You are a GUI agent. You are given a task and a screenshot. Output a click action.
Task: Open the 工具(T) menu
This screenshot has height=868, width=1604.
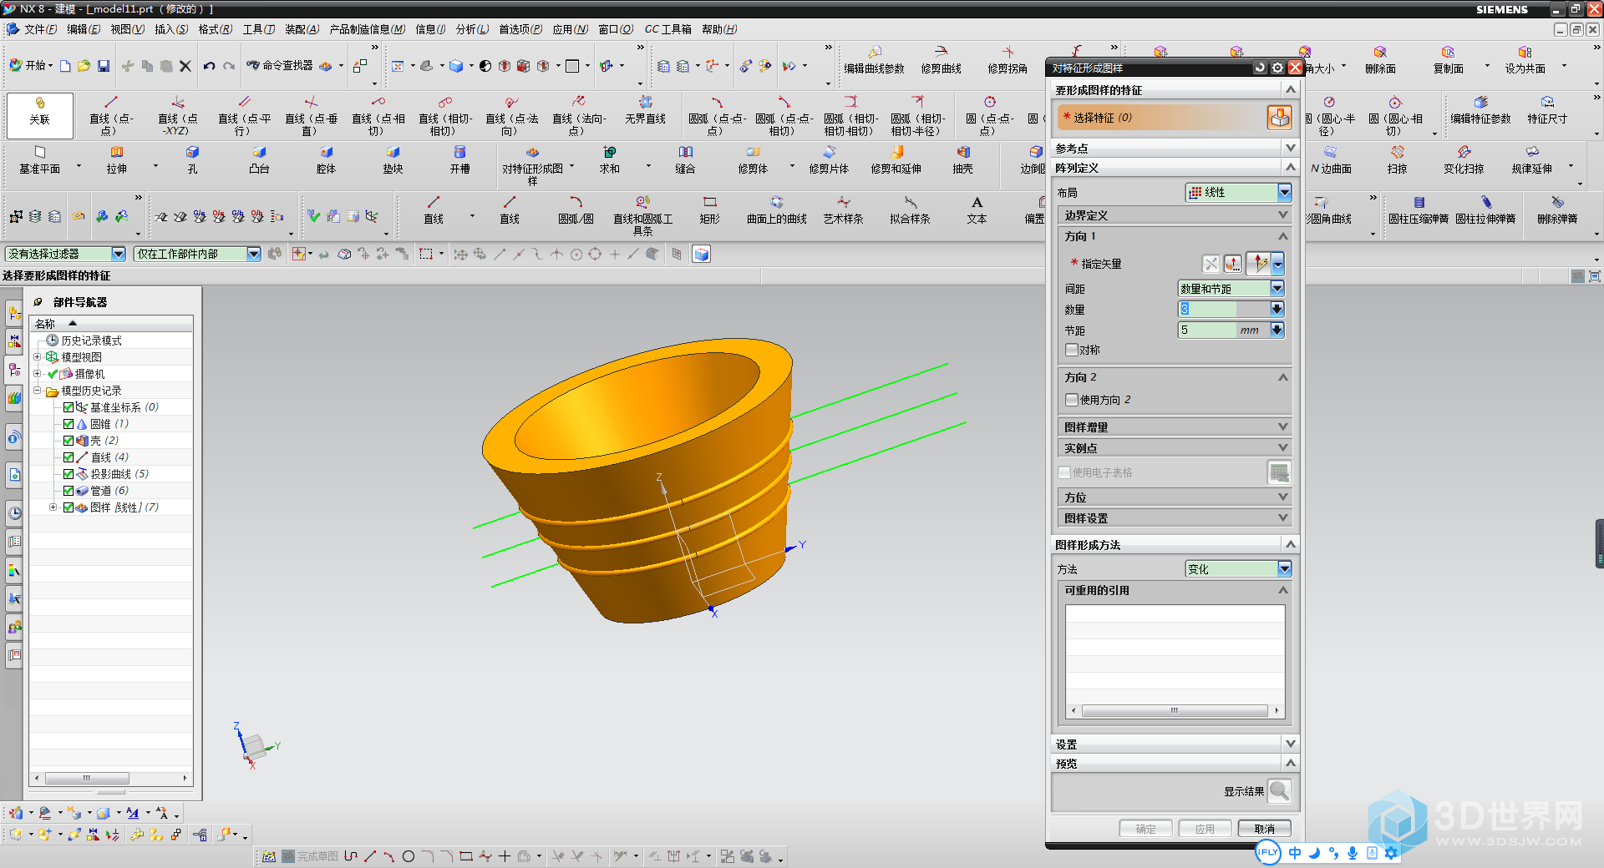(259, 29)
